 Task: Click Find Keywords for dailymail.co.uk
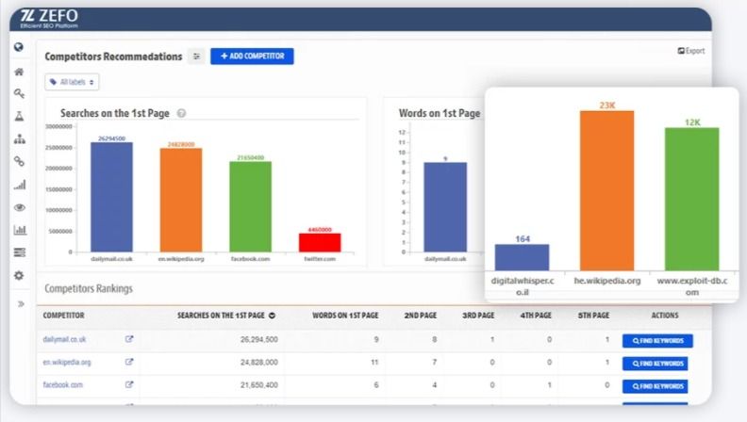[657, 341]
